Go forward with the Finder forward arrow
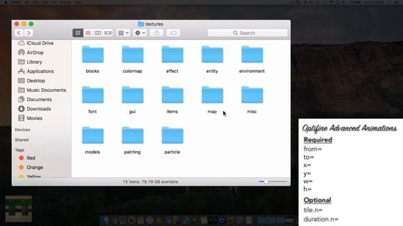The height and width of the screenshot is (226, 403). (29, 33)
